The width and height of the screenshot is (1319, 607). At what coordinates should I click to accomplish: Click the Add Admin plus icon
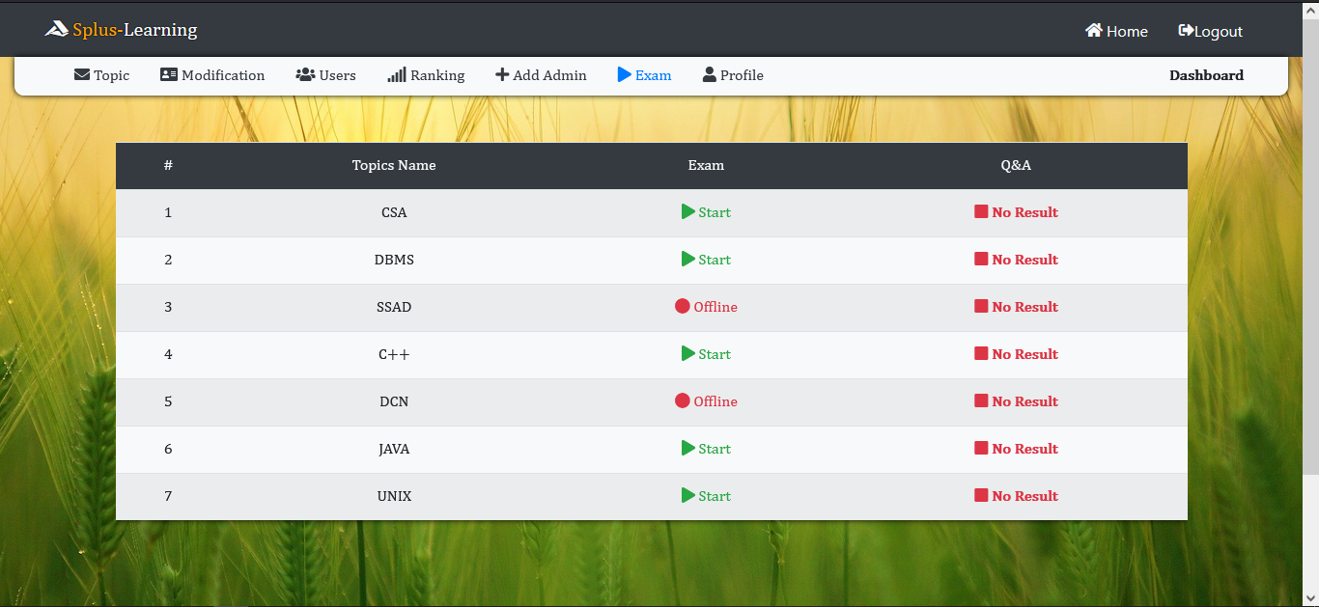tap(501, 74)
